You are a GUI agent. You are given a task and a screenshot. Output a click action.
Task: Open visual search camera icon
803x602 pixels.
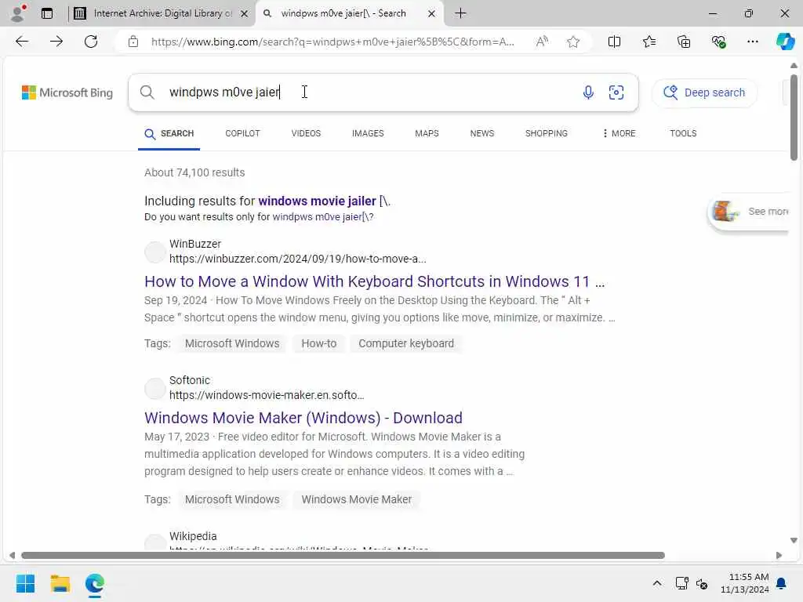[616, 92]
